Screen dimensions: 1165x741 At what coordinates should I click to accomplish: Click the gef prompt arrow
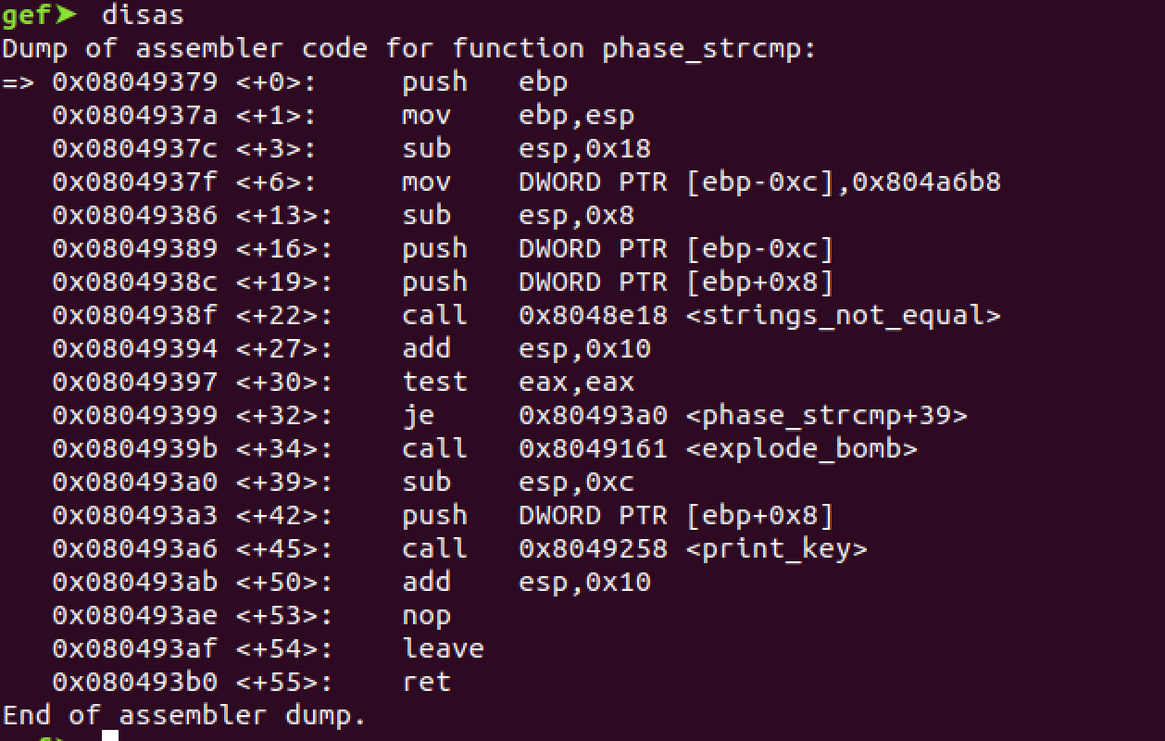(67, 15)
